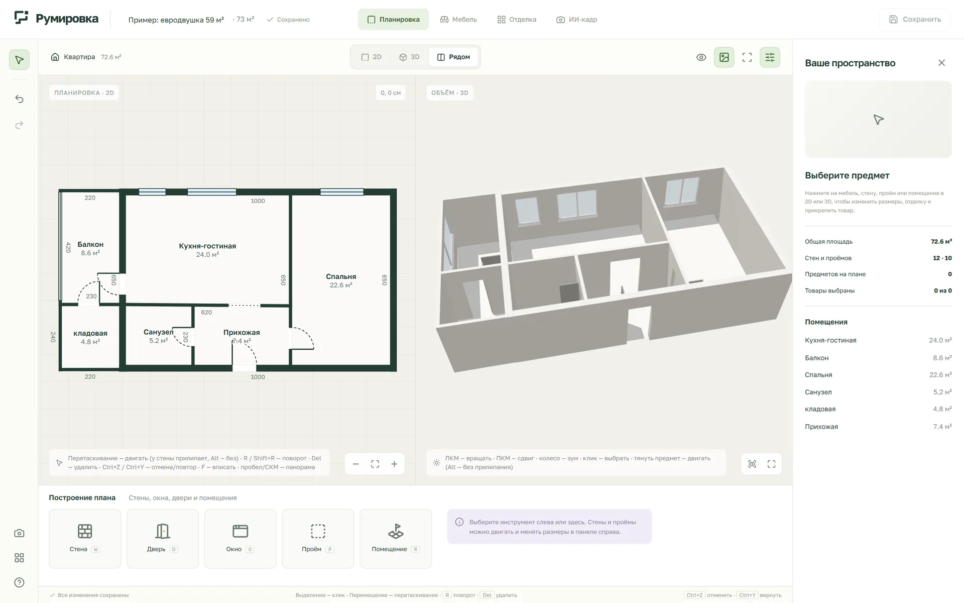The height and width of the screenshot is (603, 964).
Task: Expand the 3D view fullscreen icon
Action: click(771, 464)
